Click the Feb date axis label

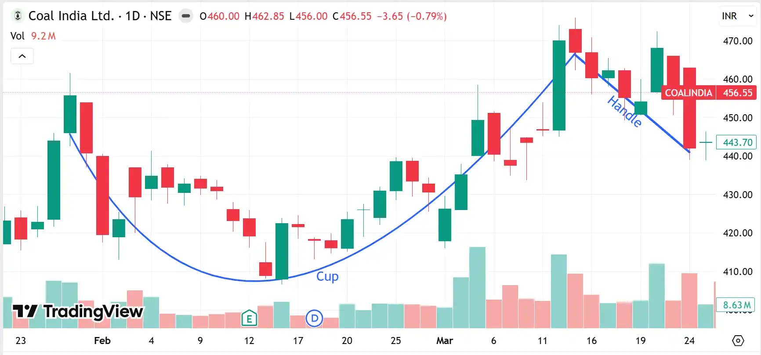[102, 341]
